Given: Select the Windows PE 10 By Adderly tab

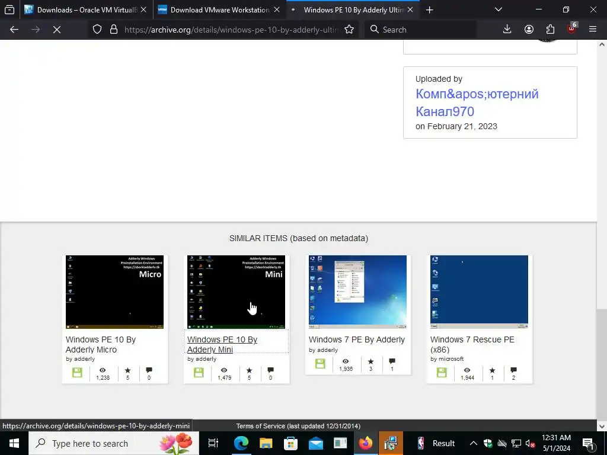Looking at the screenshot, I should tap(353, 9).
